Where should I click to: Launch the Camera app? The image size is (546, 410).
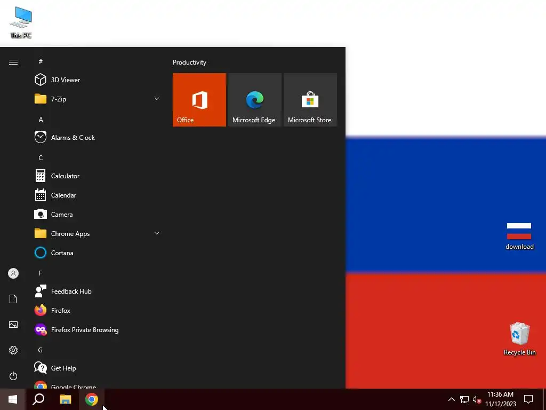click(x=97, y=215)
